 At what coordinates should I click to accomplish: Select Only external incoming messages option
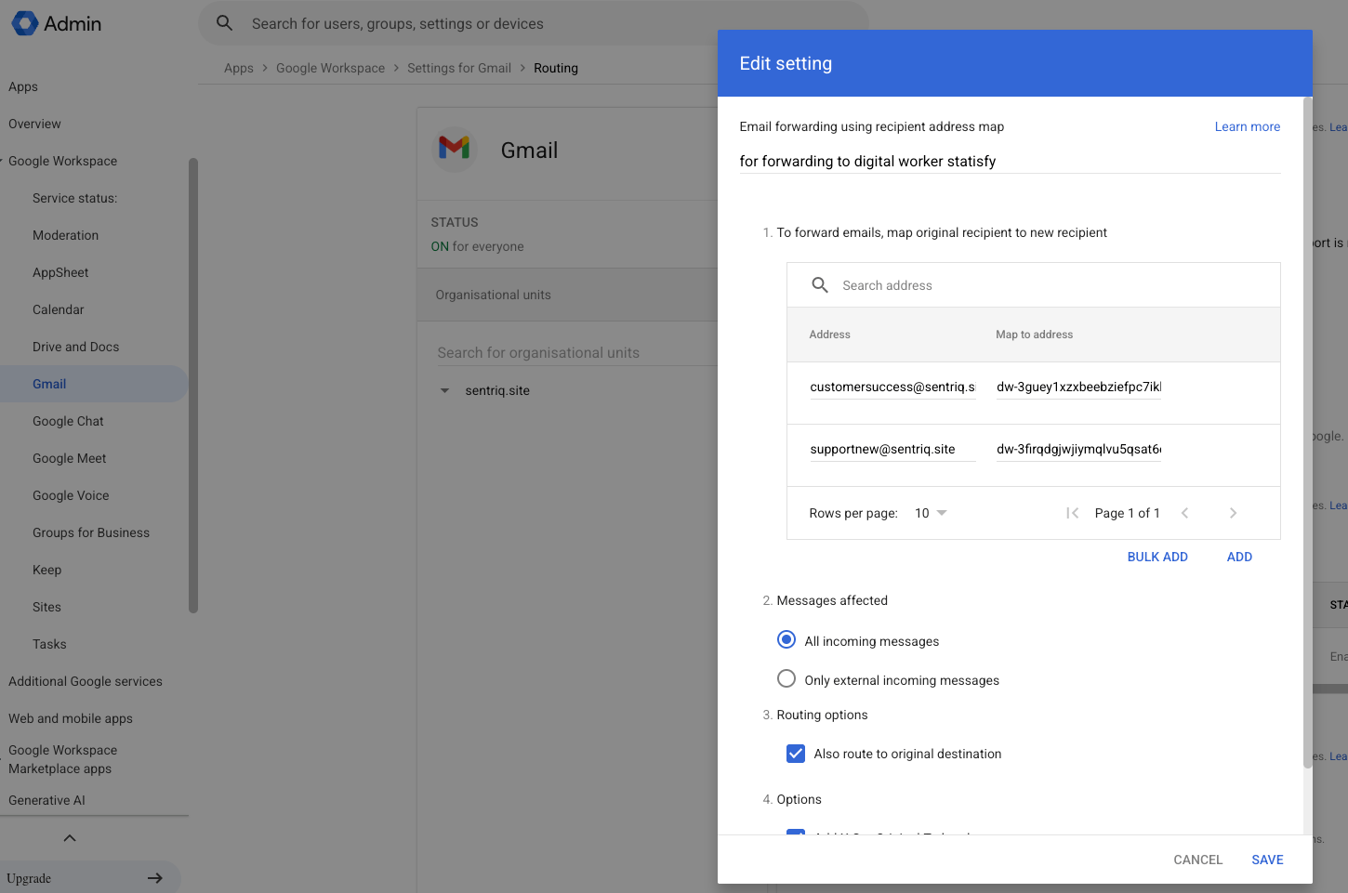coord(786,678)
